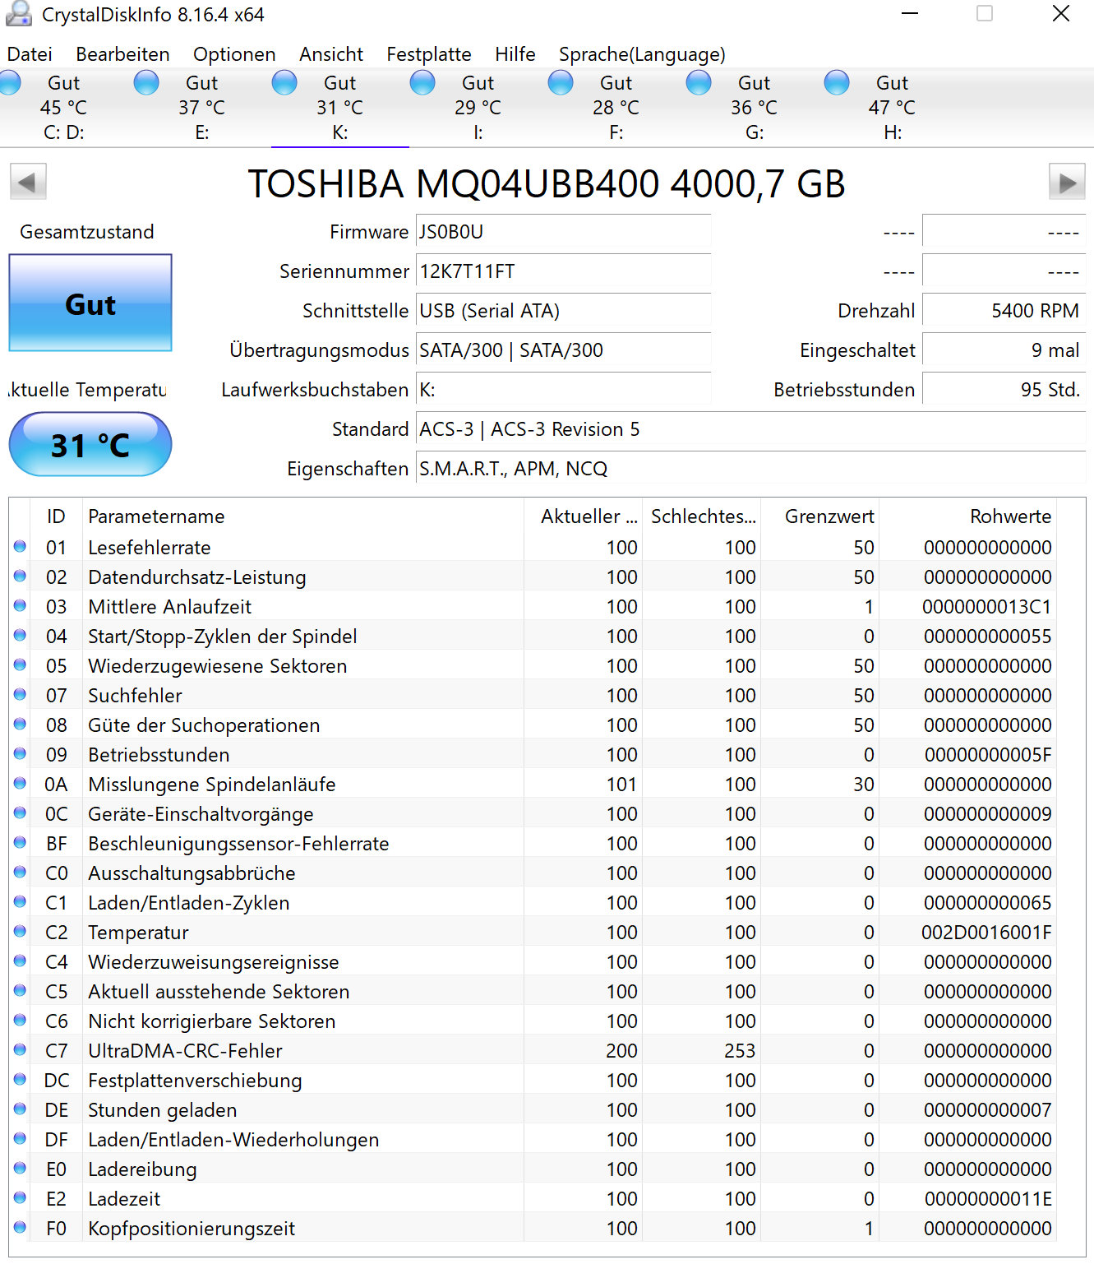Click status dot for UltraDMA-CRC-Fehler row
The height and width of the screenshot is (1264, 1094).
[x=20, y=1049]
